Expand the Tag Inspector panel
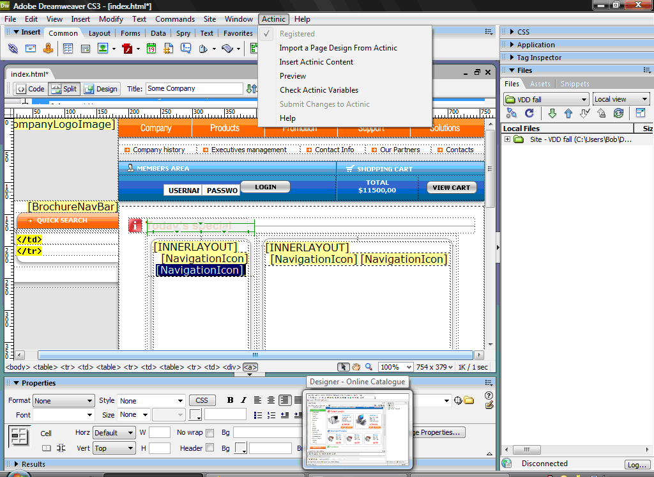Viewport: 654px width, 477px height. [x=539, y=58]
